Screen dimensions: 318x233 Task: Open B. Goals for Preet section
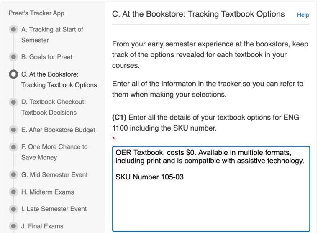tap(47, 57)
